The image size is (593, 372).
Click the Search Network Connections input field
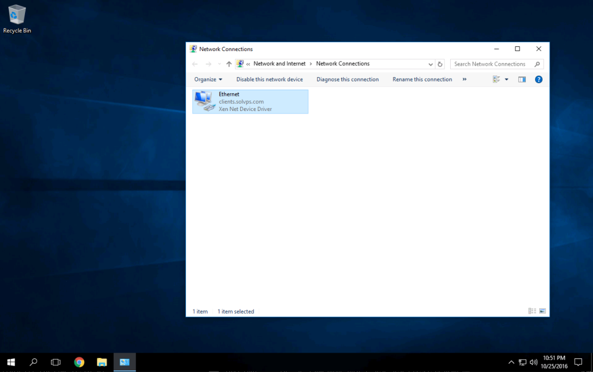(x=492, y=64)
